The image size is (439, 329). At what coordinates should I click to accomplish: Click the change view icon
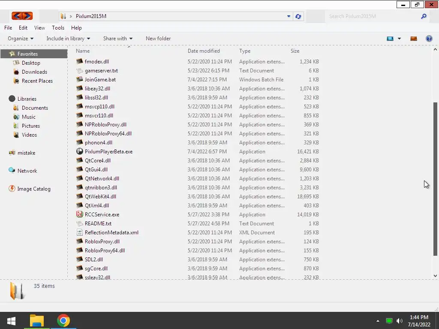390,39
